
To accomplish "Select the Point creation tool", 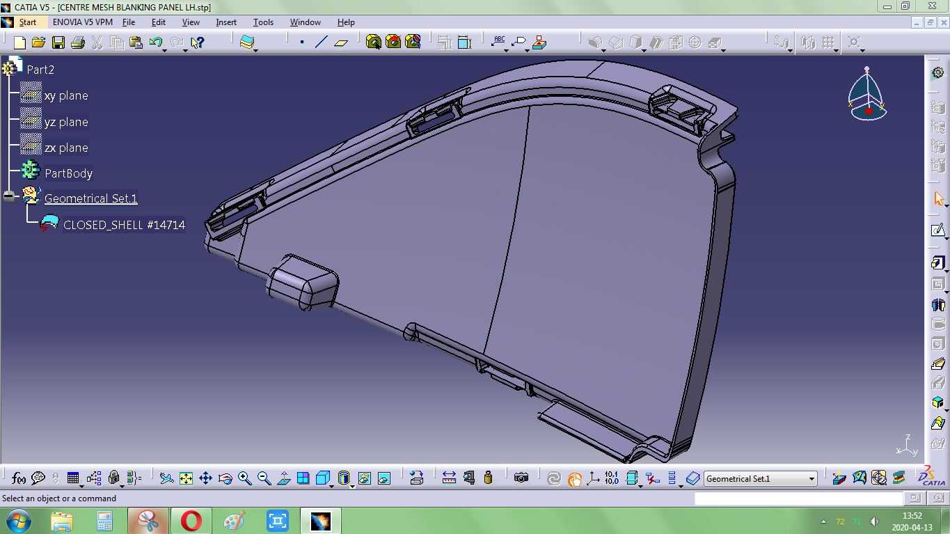I will point(302,42).
